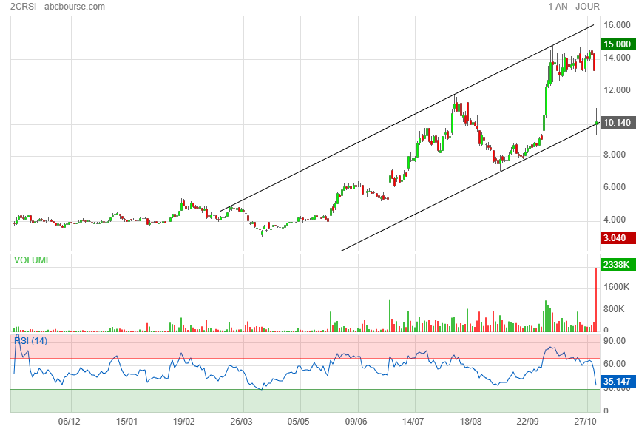Click the 22/09 date on time axis

(x=528, y=421)
